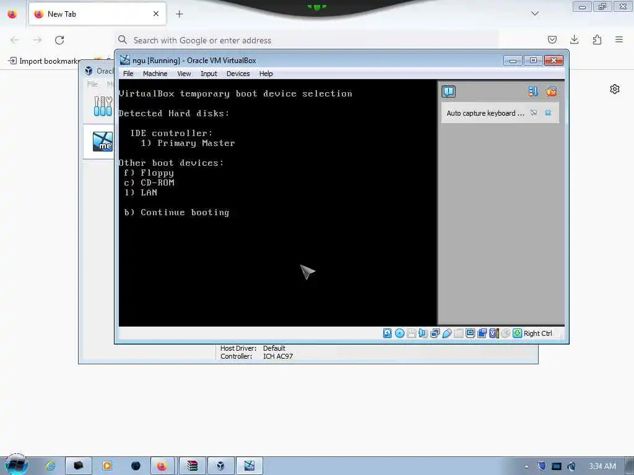Toggle the notification center speech bubble icon
This screenshot has width=634, height=475.
(x=448, y=92)
